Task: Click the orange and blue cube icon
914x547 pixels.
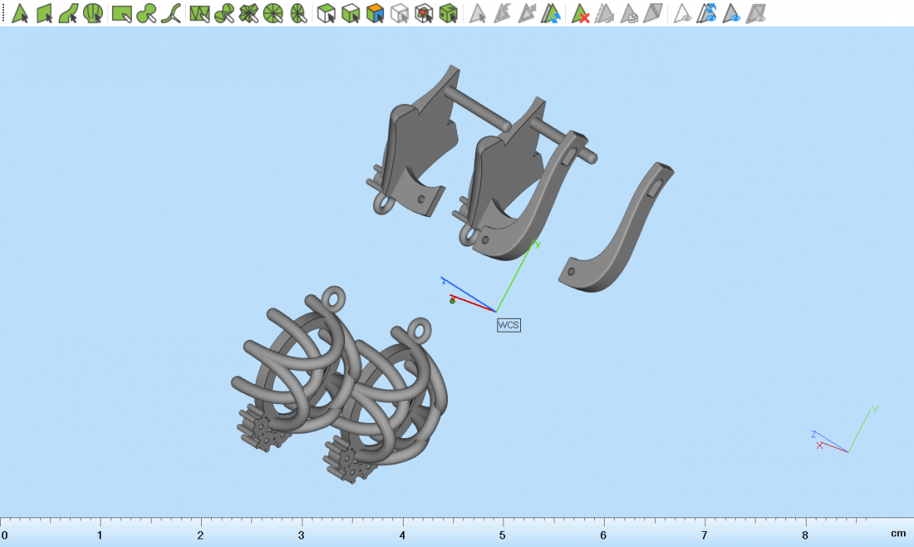Action: click(375, 13)
